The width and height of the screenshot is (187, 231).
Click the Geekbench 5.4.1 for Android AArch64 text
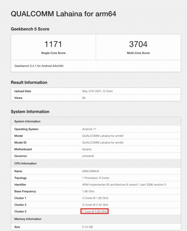point(39,66)
